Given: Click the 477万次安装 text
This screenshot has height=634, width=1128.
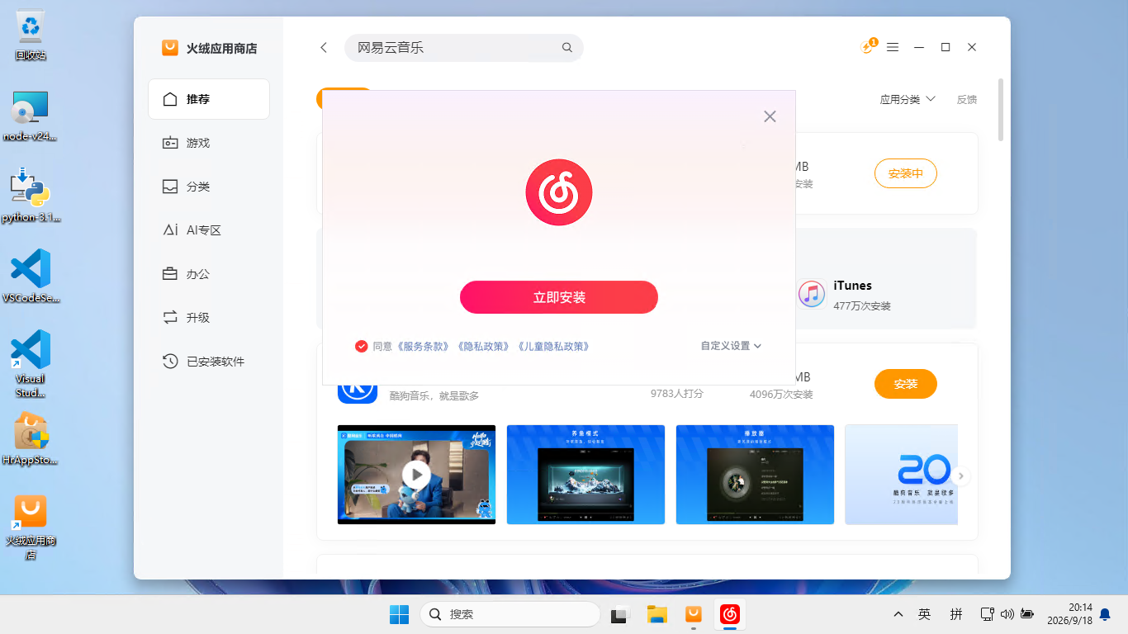Looking at the screenshot, I should pyautogui.click(x=862, y=306).
